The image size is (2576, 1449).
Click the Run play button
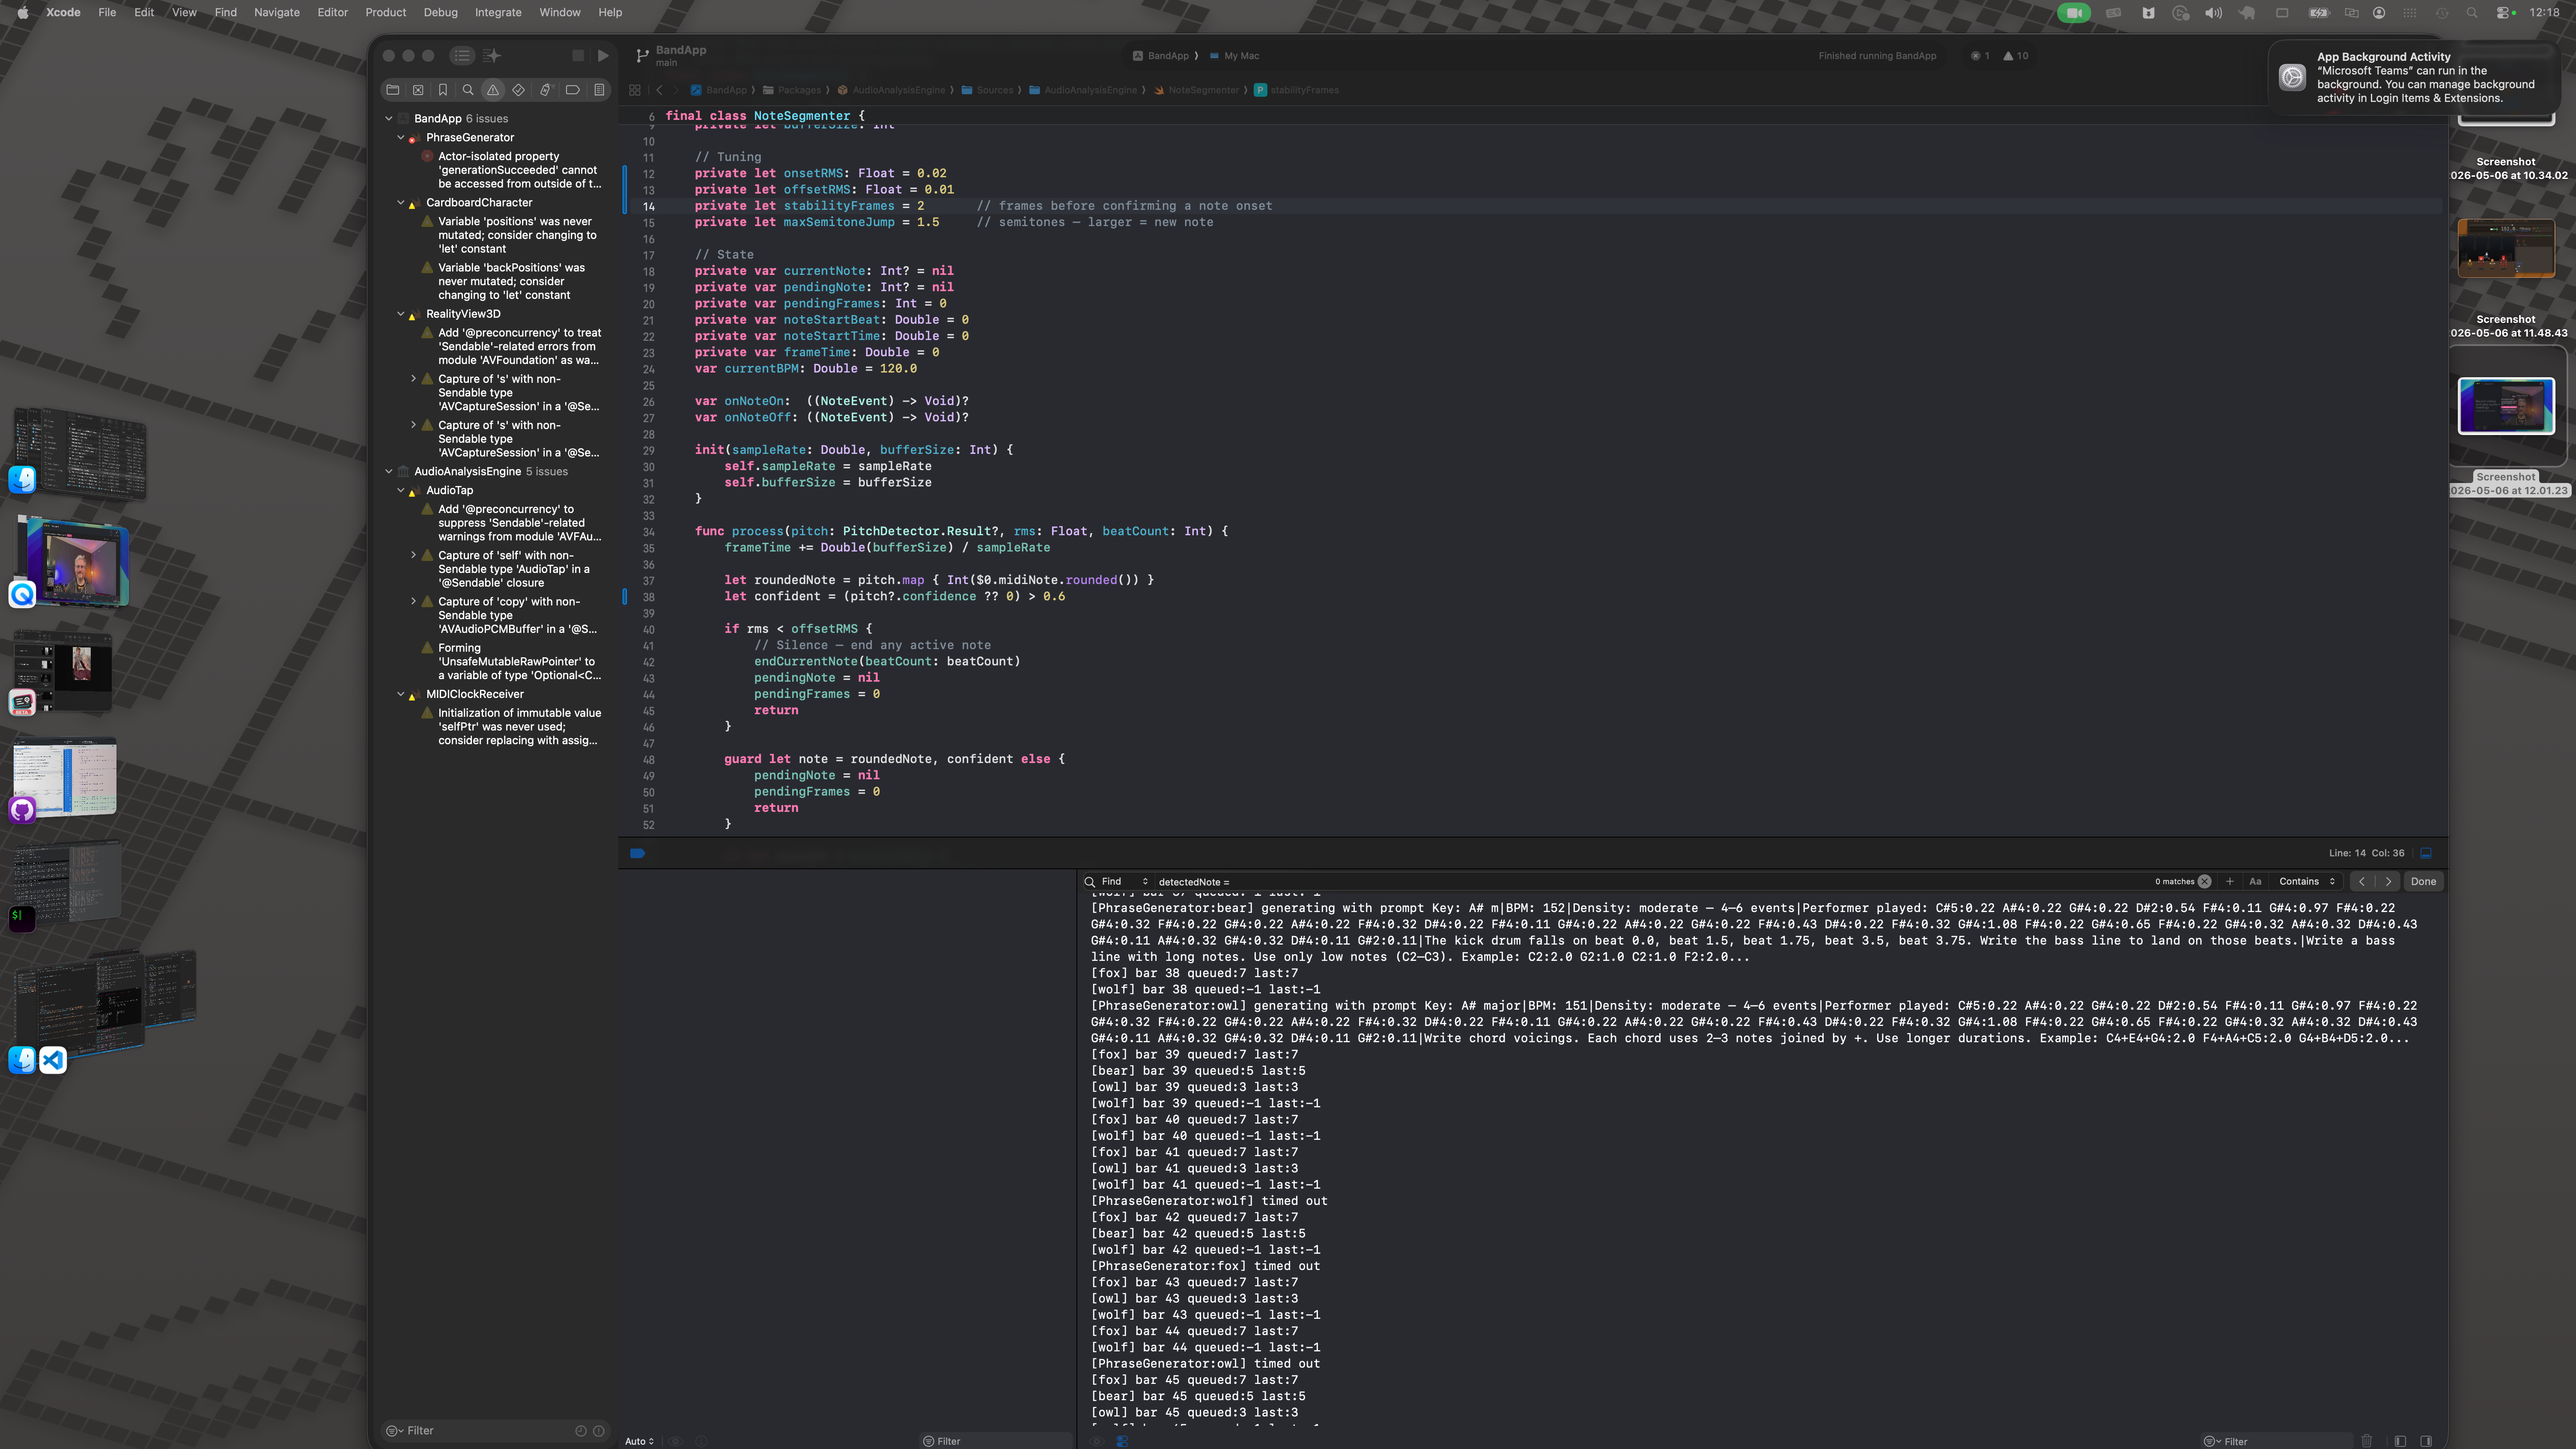coord(603,56)
